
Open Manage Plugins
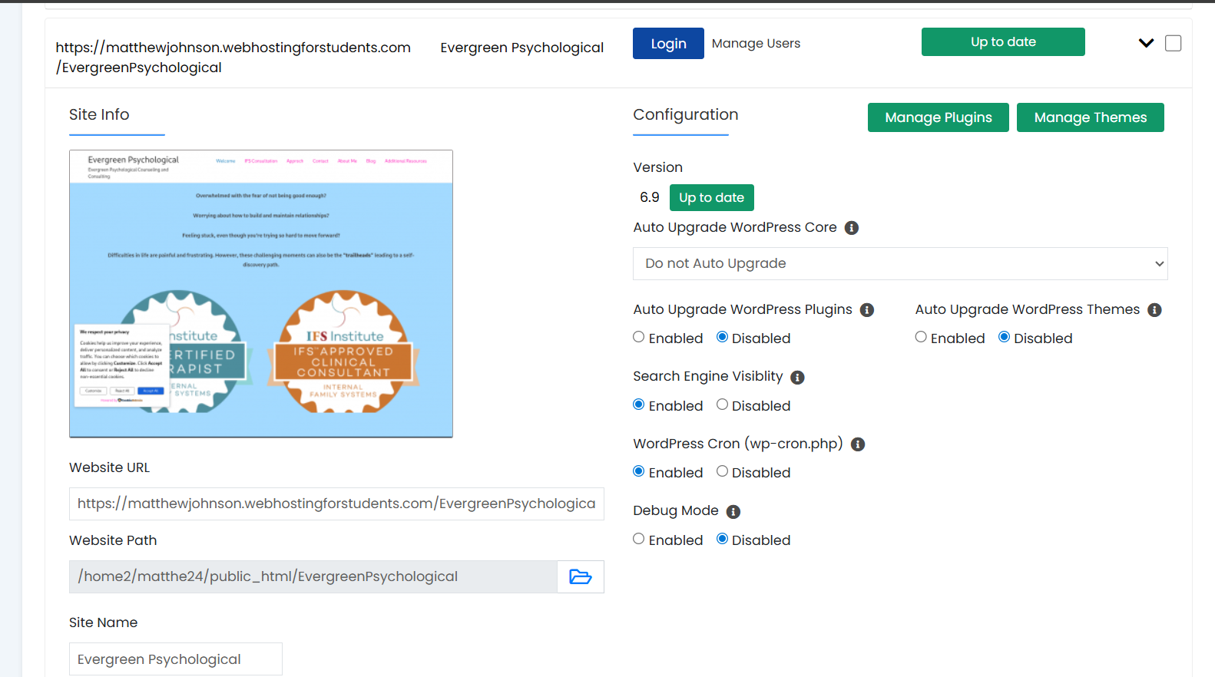tap(938, 117)
